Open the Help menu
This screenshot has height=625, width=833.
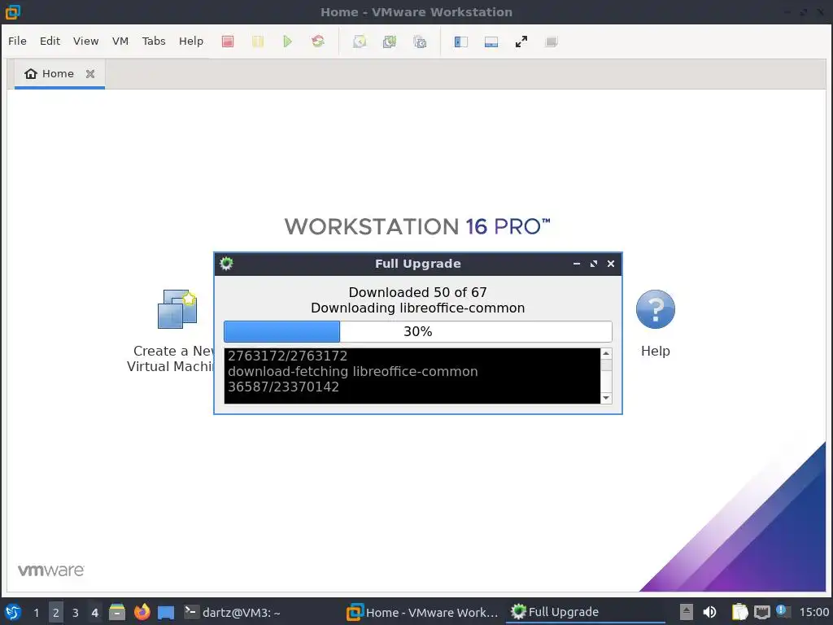[x=190, y=41]
